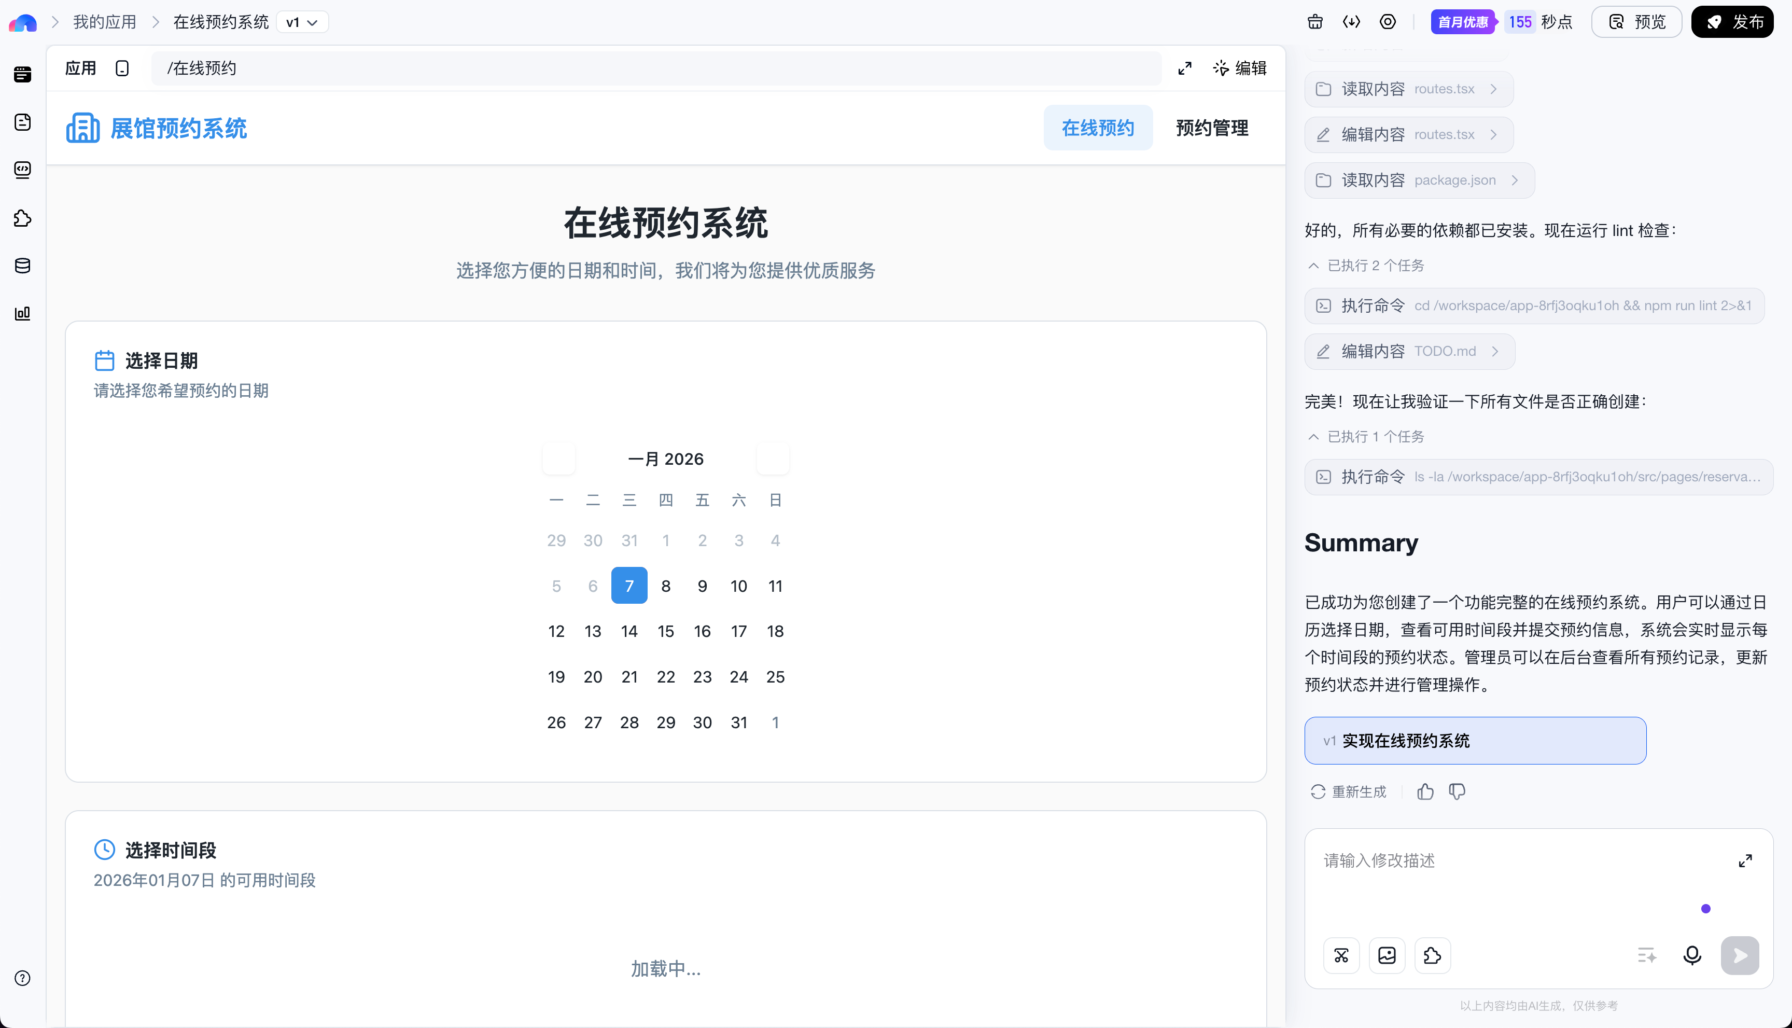1792x1028 pixels.
Task: Open the plugin puzzle icon in left sidebar
Action: [x=23, y=218]
